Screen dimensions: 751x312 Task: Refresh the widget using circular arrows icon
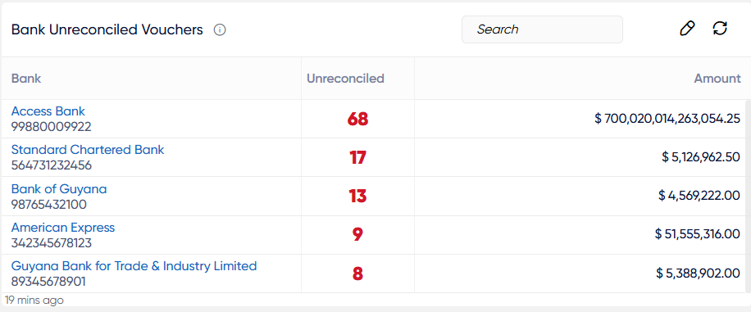coord(720,28)
